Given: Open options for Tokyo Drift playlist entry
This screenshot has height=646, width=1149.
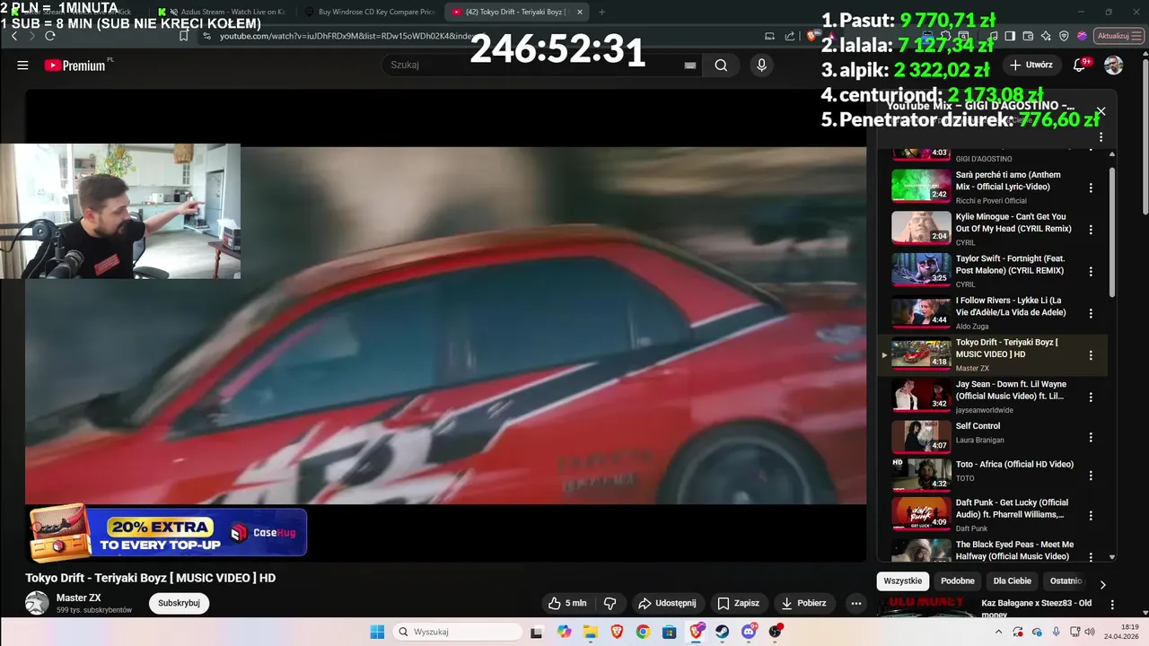Looking at the screenshot, I should [x=1091, y=355].
